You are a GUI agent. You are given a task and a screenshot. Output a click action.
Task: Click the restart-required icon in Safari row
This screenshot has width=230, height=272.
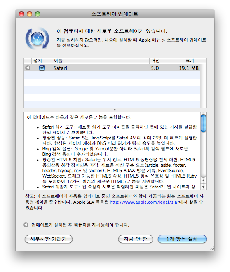(x=28, y=68)
